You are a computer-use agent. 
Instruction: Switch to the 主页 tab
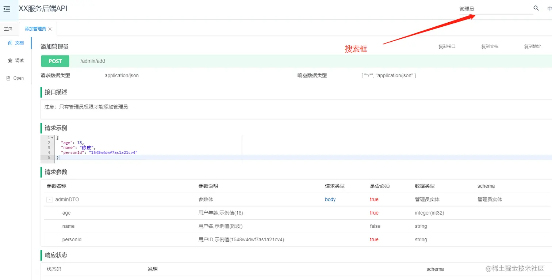pyautogui.click(x=8, y=29)
